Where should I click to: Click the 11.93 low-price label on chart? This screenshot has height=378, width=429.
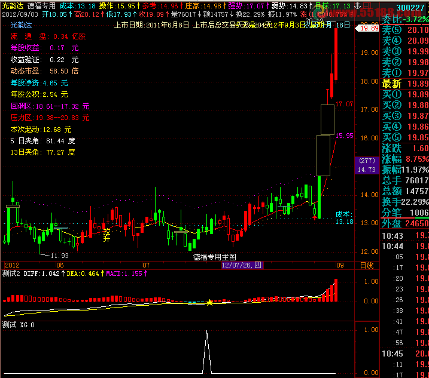[59, 256]
